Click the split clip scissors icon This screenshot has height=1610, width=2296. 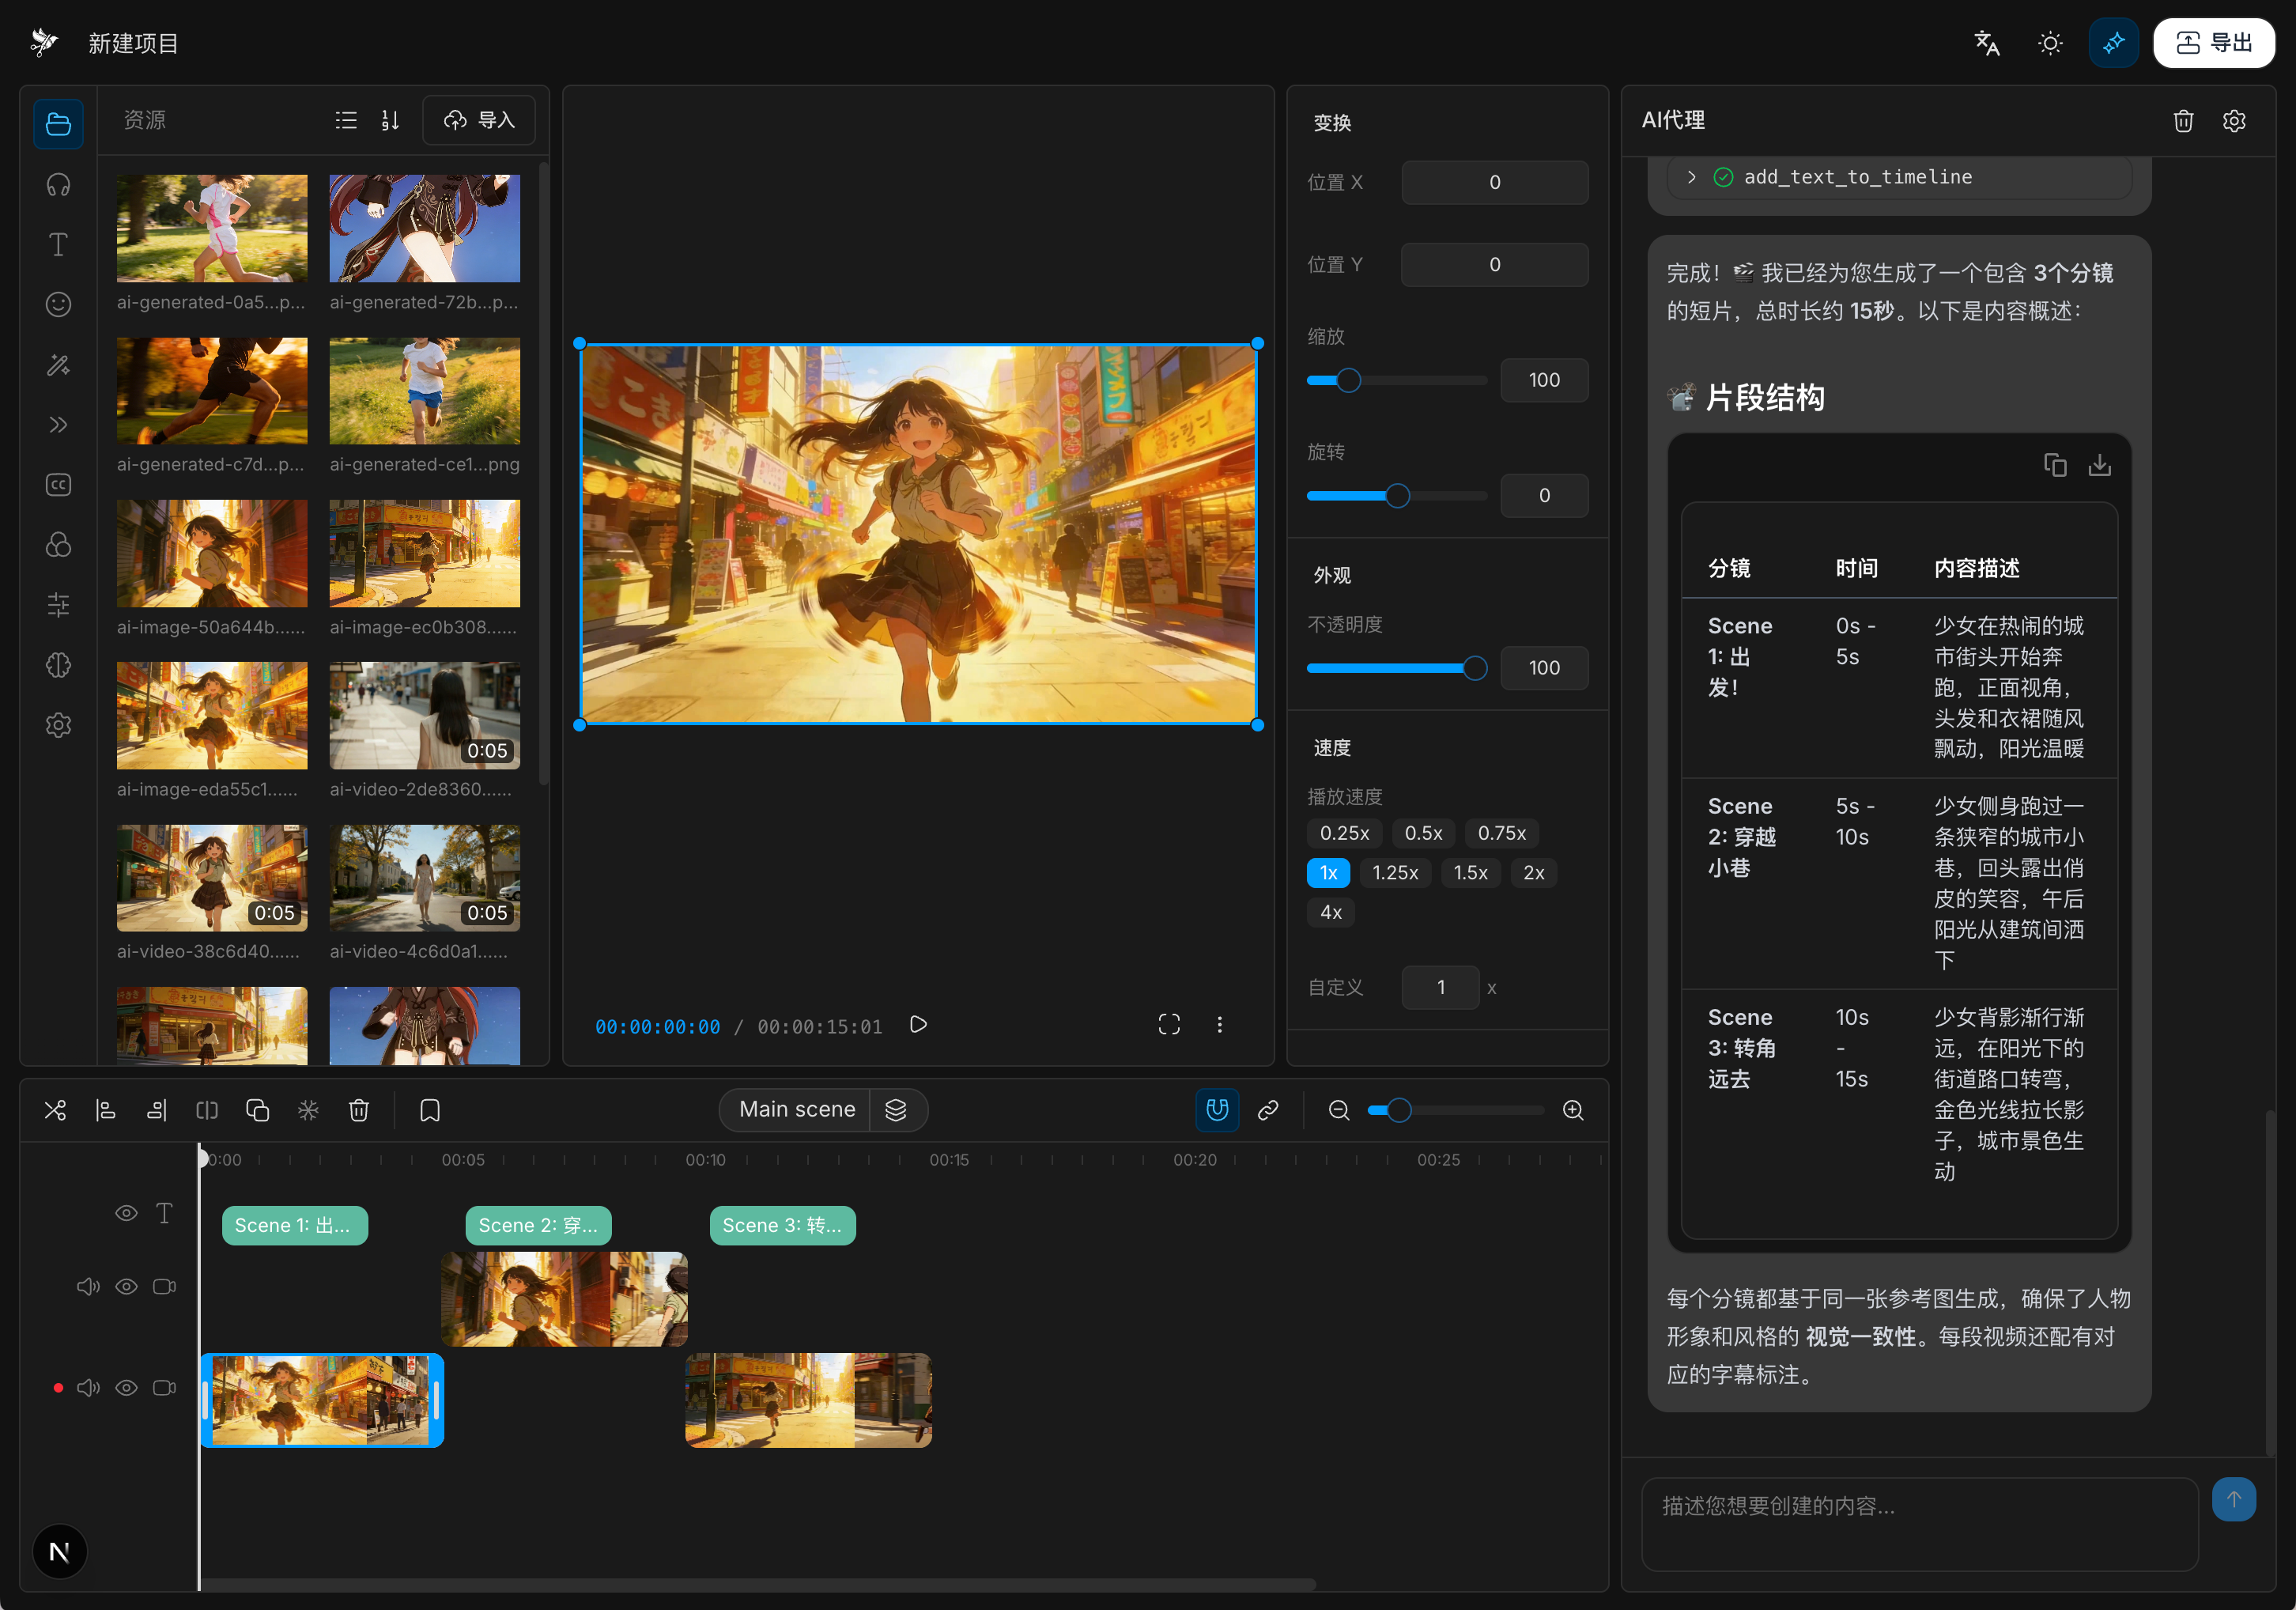(x=55, y=1110)
